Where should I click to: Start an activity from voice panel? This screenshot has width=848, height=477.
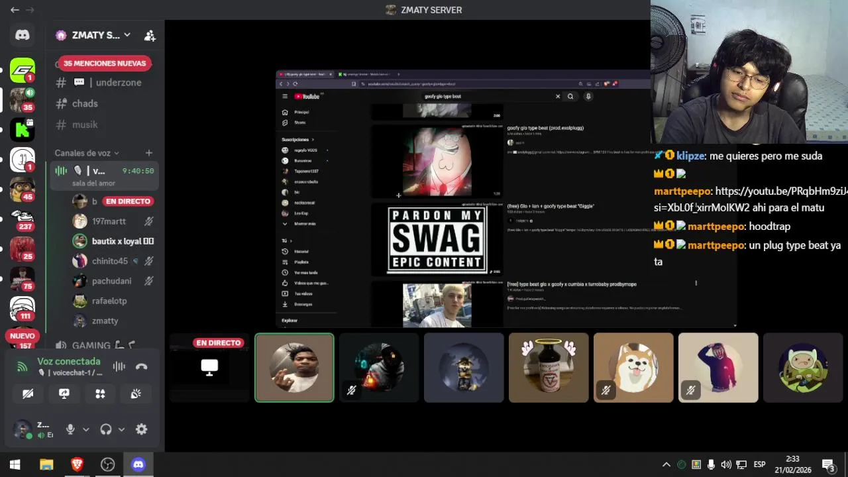[100, 394]
